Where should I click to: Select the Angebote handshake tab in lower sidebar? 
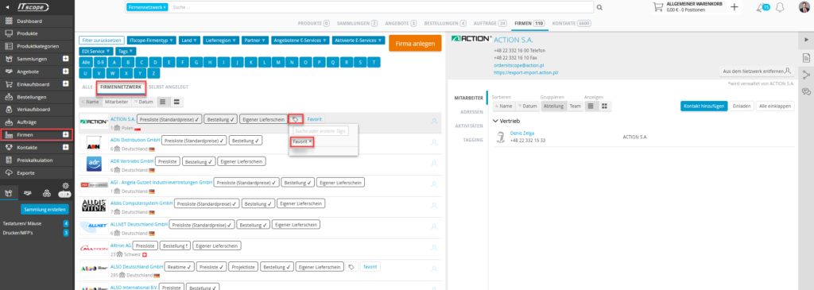(x=28, y=193)
